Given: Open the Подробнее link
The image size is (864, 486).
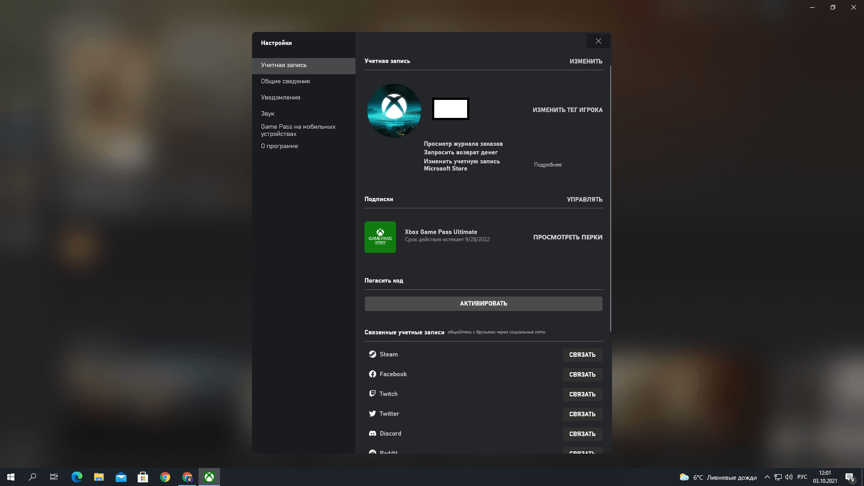Looking at the screenshot, I should coord(548,165).
